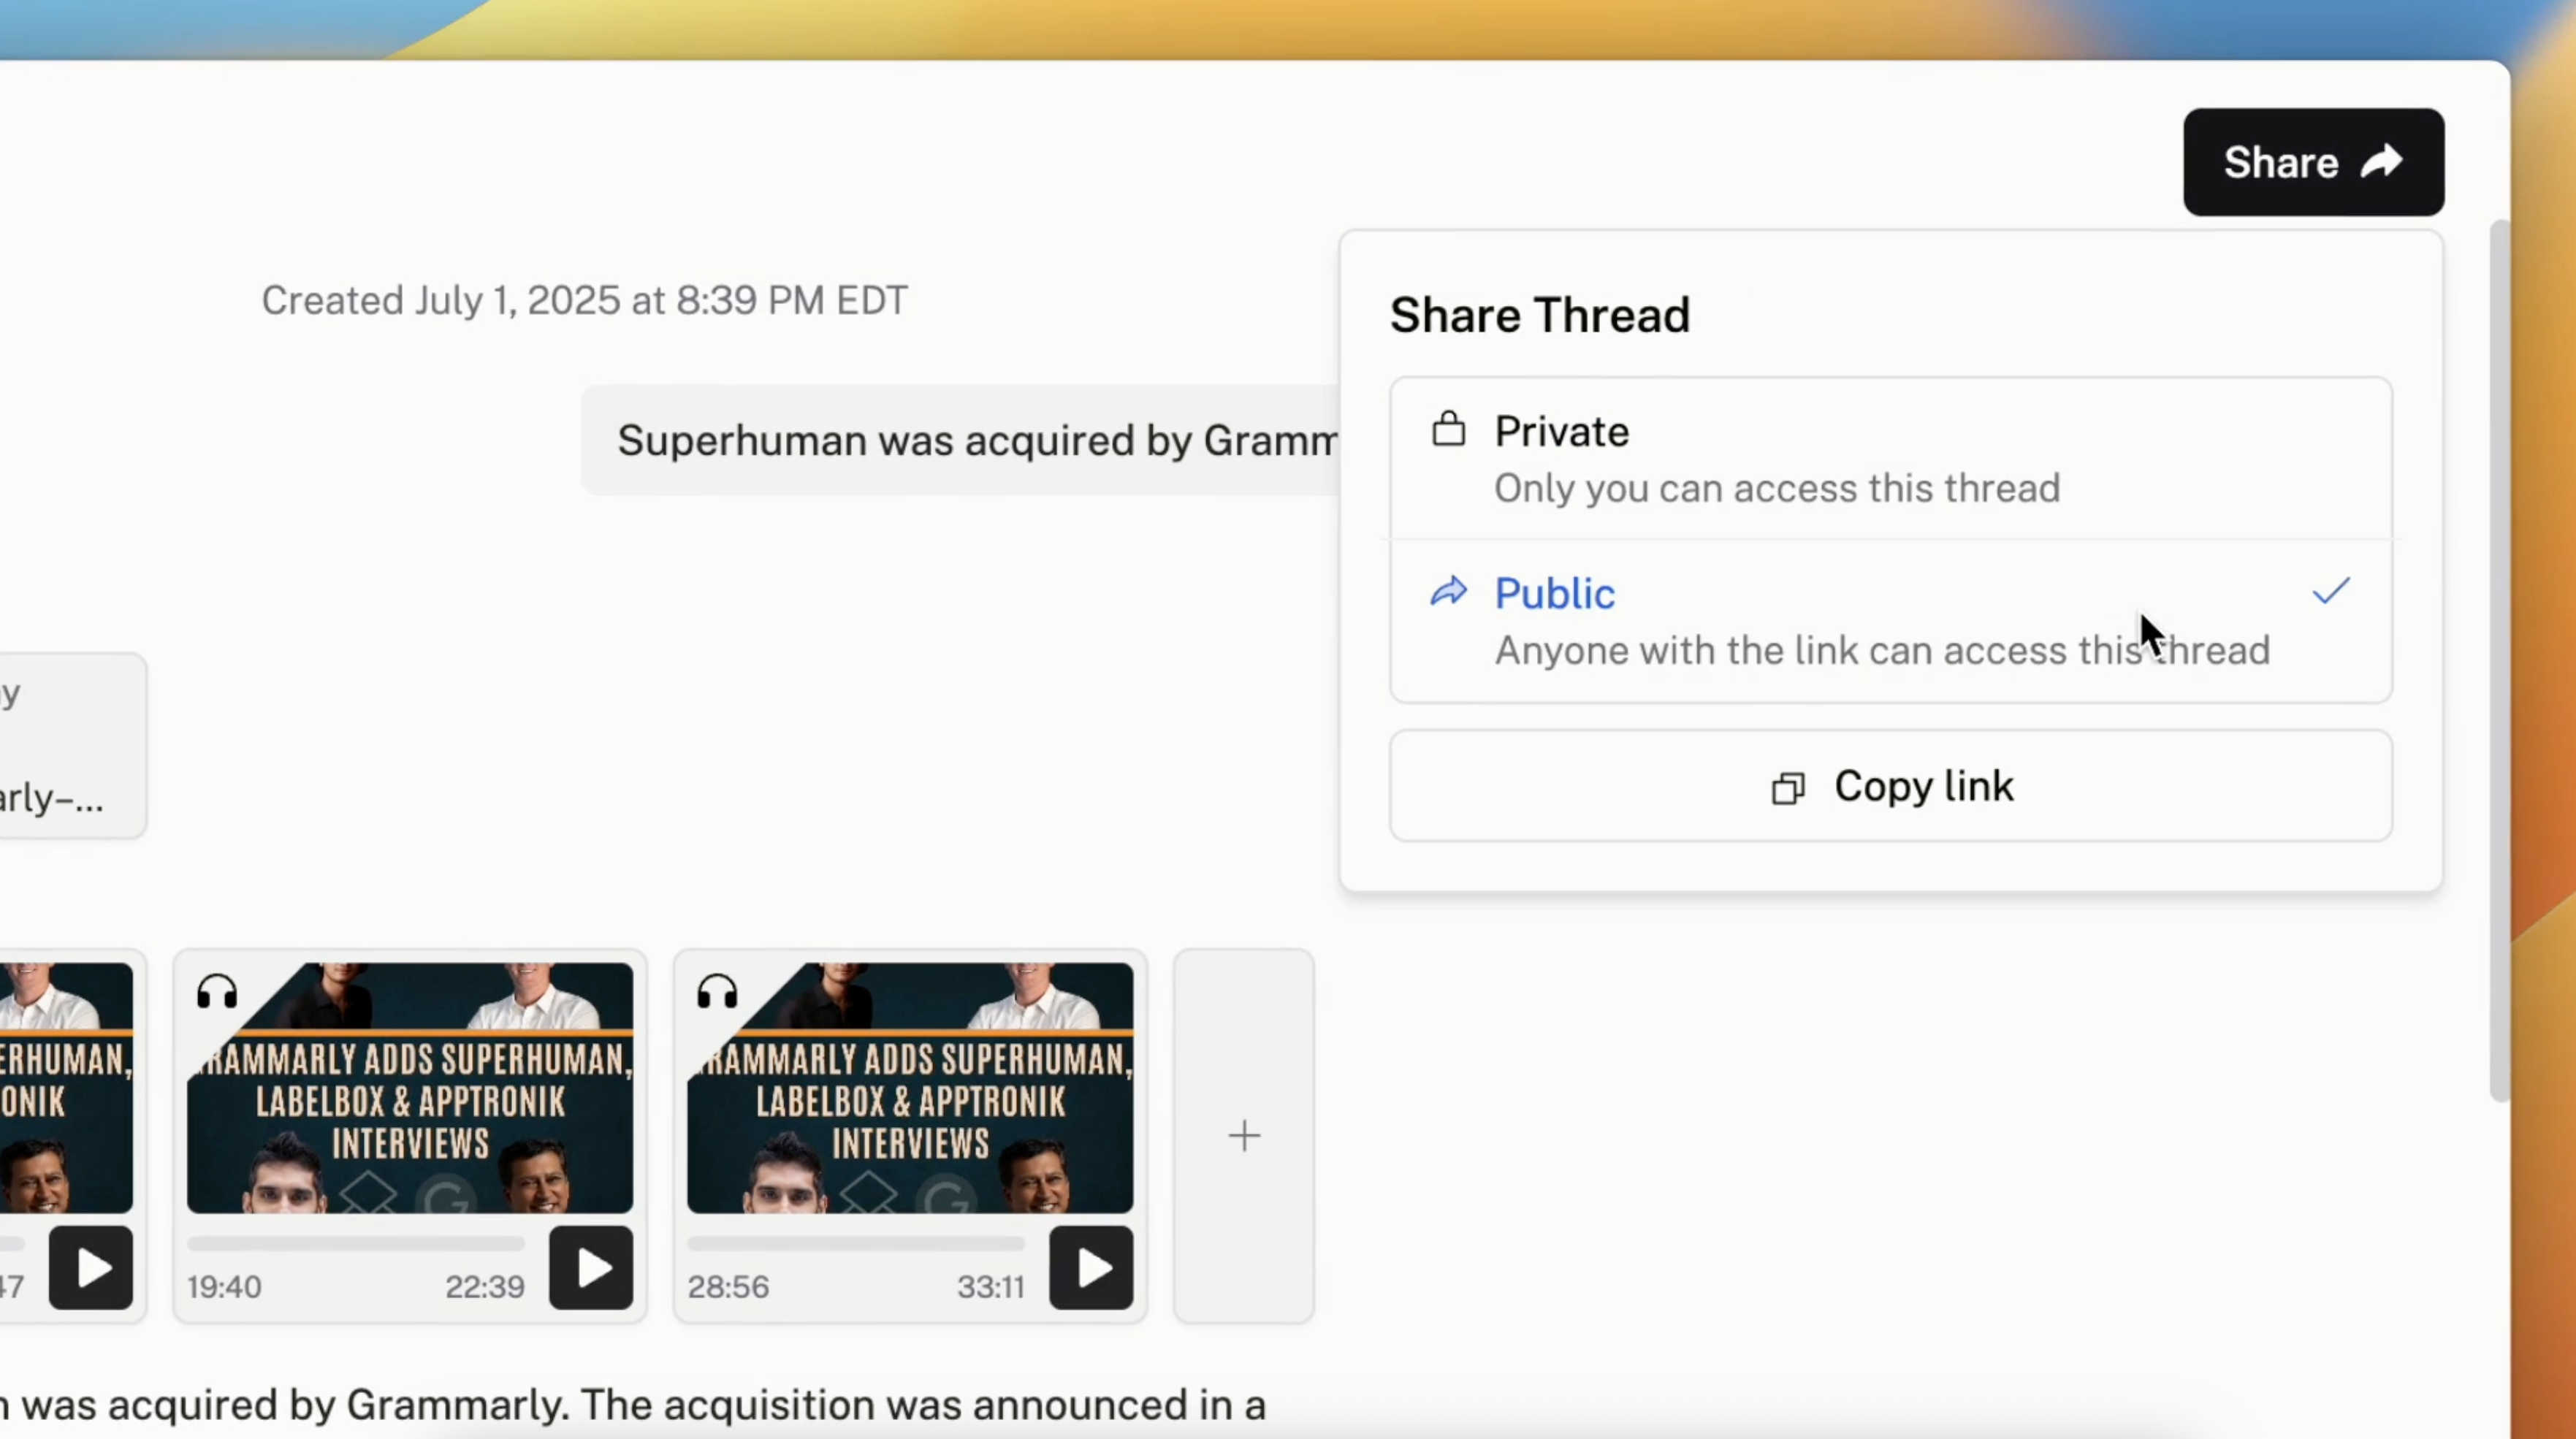This screenshot has width=2576, height=1439.
Task: Click the lock icon beside Private
Action: tap(1448, 430)
